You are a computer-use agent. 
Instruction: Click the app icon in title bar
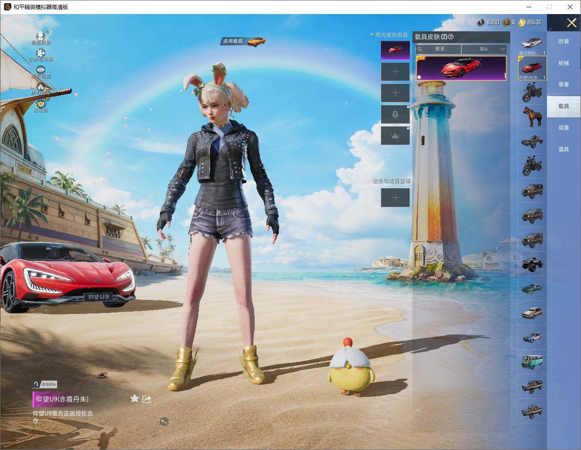pyautogui.click(x=7, y=7)
